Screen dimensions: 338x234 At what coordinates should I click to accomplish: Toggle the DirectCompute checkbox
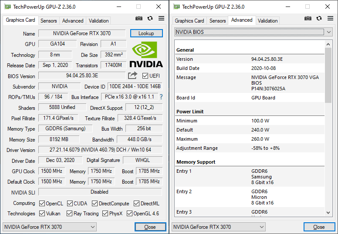click(x=95, y=204)
